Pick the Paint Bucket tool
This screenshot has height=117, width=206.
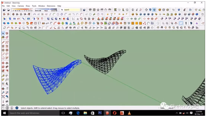tap(3, 37)
